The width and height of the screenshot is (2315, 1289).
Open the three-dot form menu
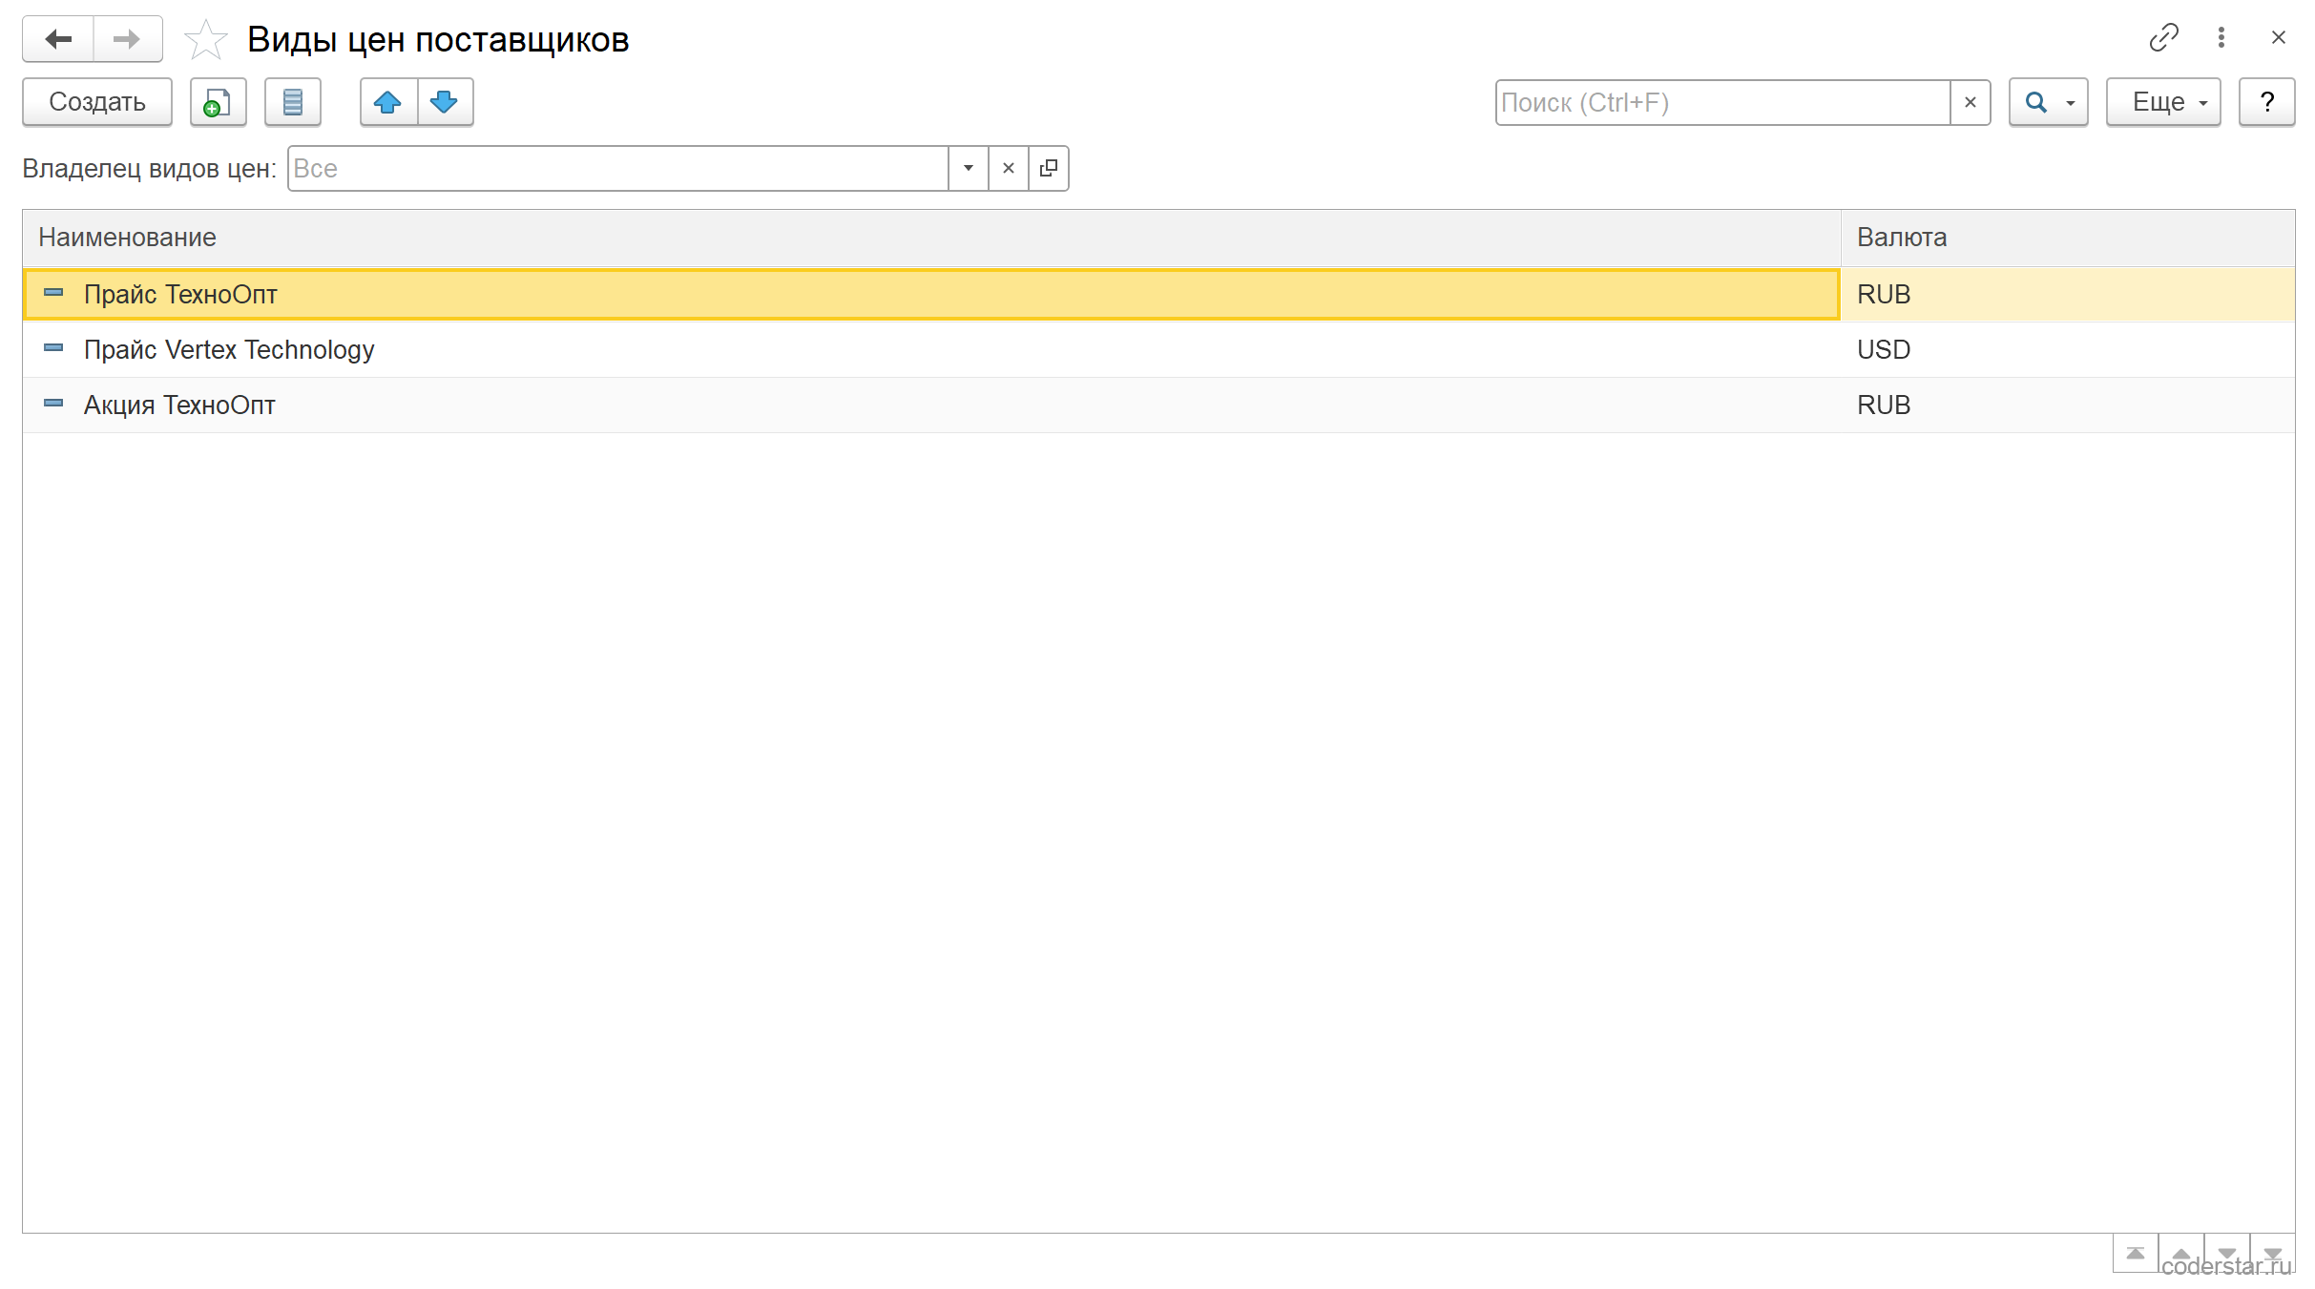[2221, 37]
